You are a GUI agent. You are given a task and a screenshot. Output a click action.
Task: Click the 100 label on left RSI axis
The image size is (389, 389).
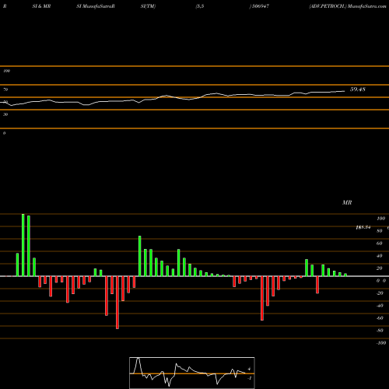pos(6,71)
